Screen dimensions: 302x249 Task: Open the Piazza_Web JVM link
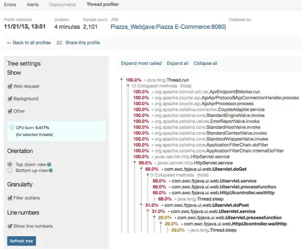tap(168, 27)
